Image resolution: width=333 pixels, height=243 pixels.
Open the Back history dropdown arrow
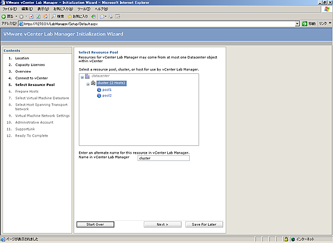(x=16, y=16)
